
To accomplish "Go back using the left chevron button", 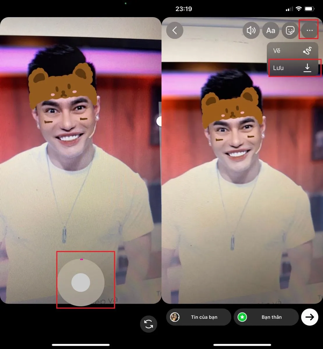I will point(175,31).
